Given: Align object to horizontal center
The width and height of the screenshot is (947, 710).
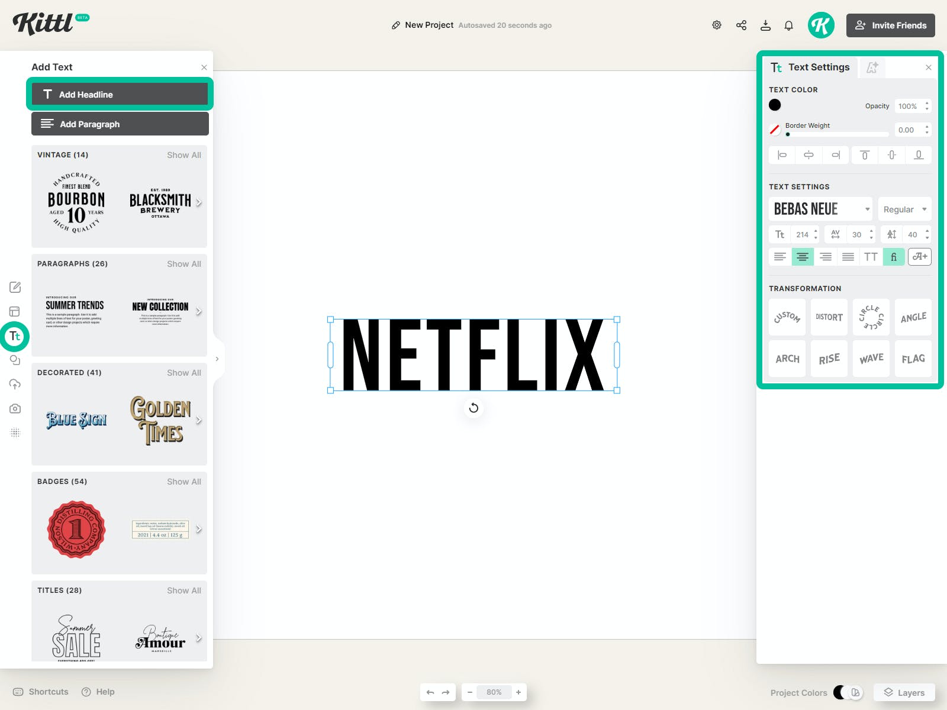Looking at the screenshot, I should click(809, 155).
